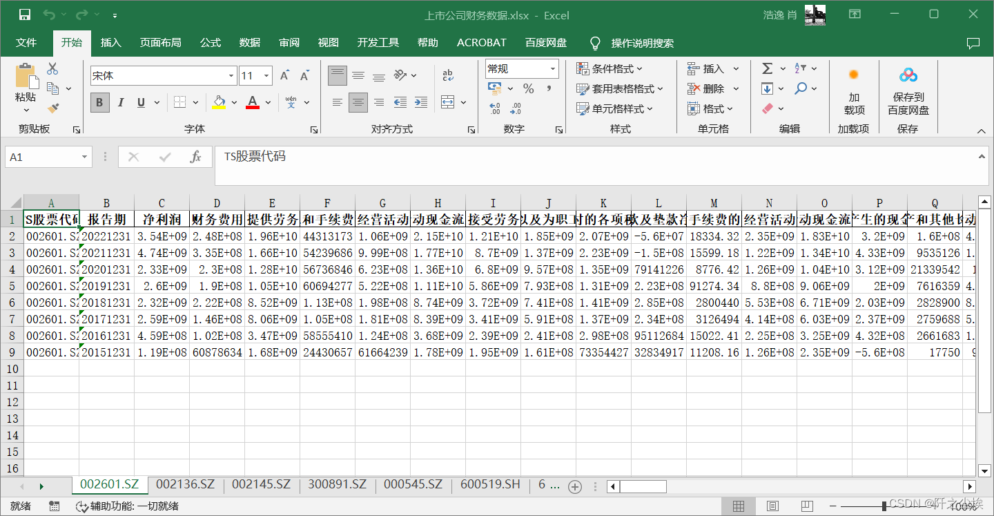The height and width of the screenshot is (516, 994).
Task: Open the 条件格式 dropdown
Action: coord(610,68)
